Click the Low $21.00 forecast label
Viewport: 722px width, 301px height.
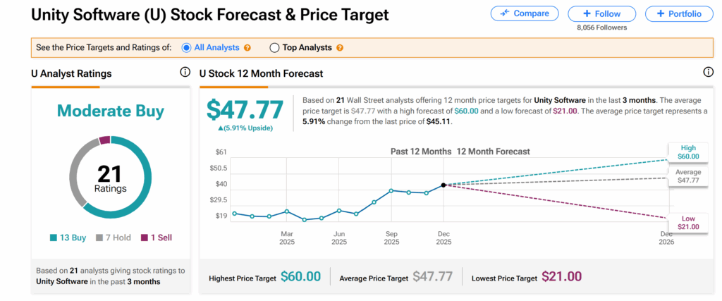point(688,222)
